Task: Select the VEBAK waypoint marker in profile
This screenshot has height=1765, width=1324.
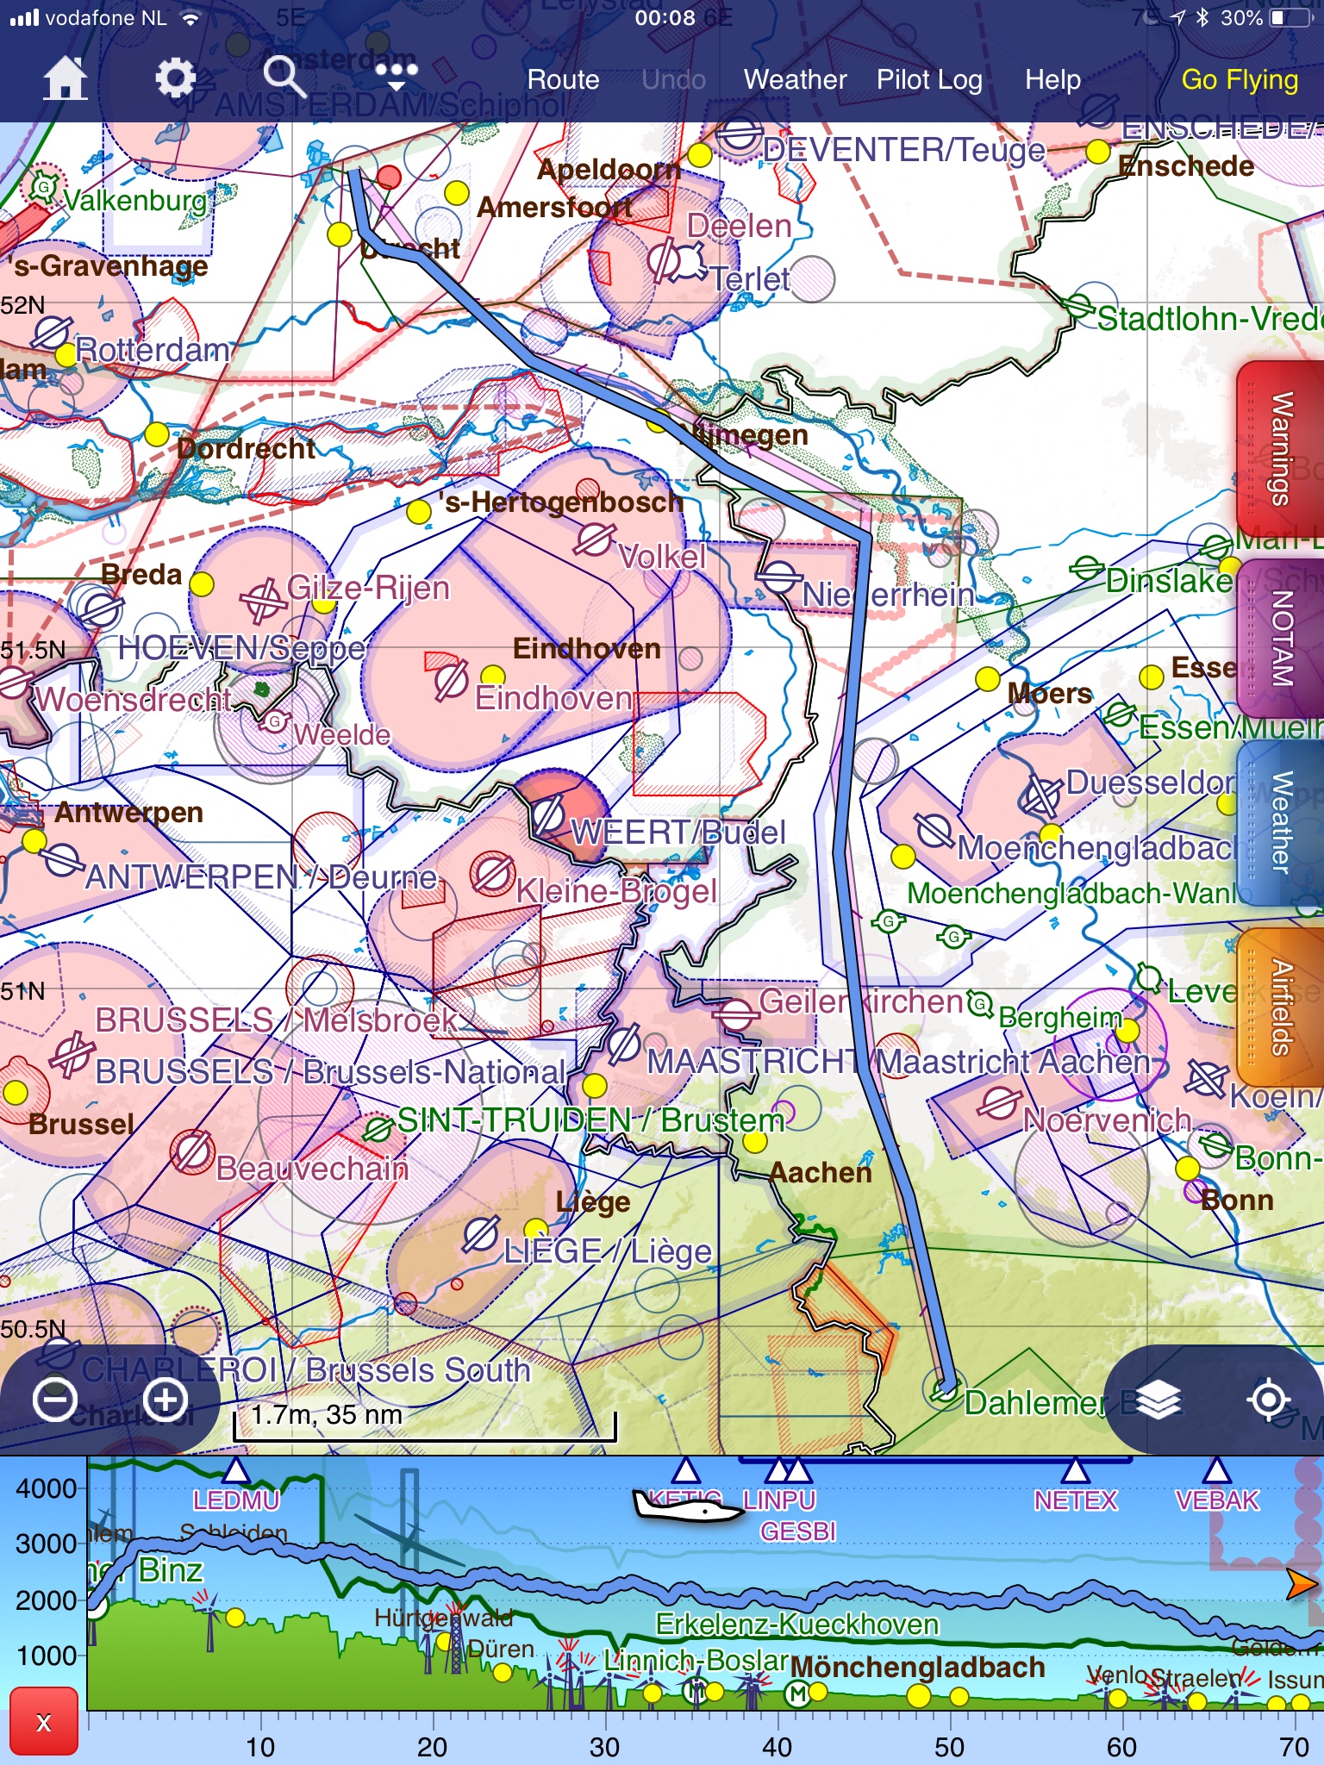Action: (x=1216, y=1469)
